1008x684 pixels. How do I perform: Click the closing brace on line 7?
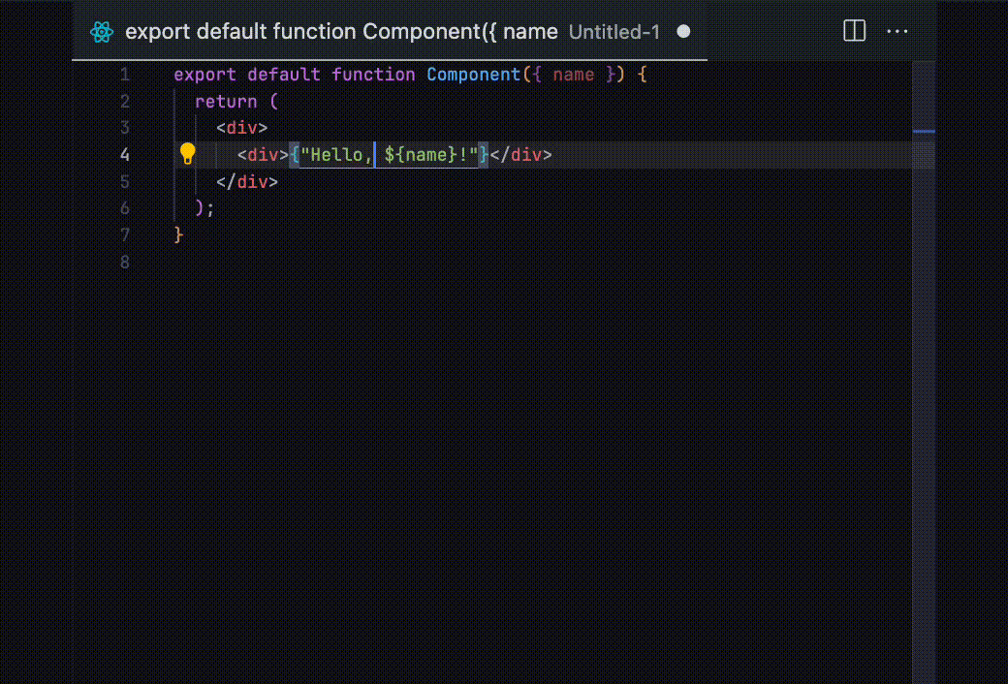tap(178, 234)
